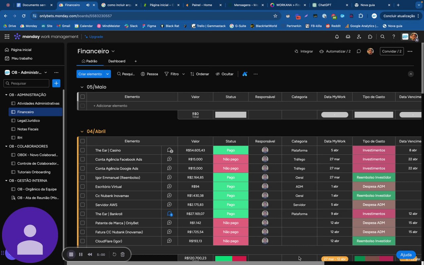Switch to the Dashboard view tab
Screen dimensions: 424x265
117,61
